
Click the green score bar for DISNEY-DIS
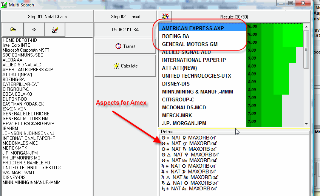(264, 84)
